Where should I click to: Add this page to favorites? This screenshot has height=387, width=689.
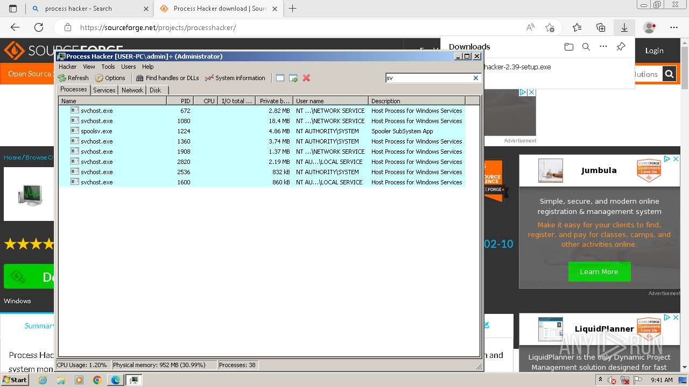[550, 27]
